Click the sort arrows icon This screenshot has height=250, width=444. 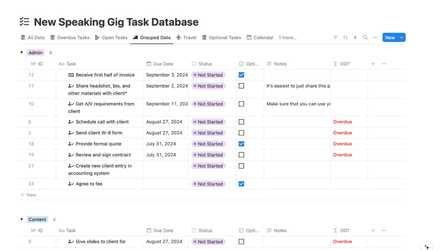[345, 38]
